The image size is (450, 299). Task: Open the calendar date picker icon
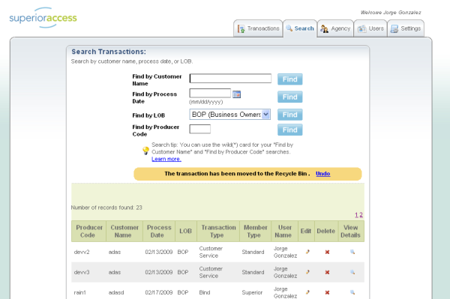tap(236, 94)
